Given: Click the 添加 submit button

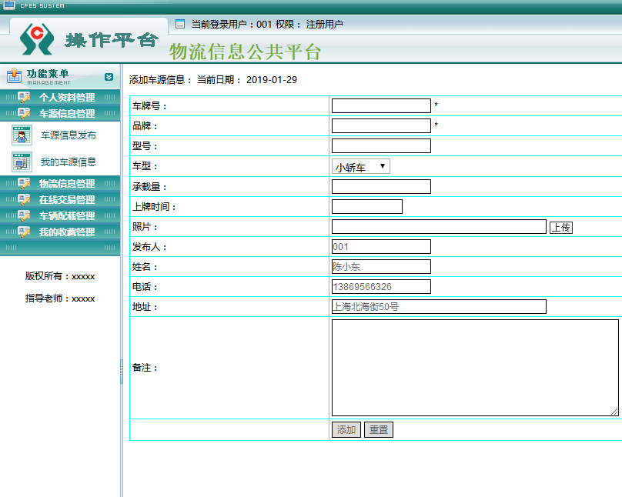Looking at the screenshot, I should [346, 429].
